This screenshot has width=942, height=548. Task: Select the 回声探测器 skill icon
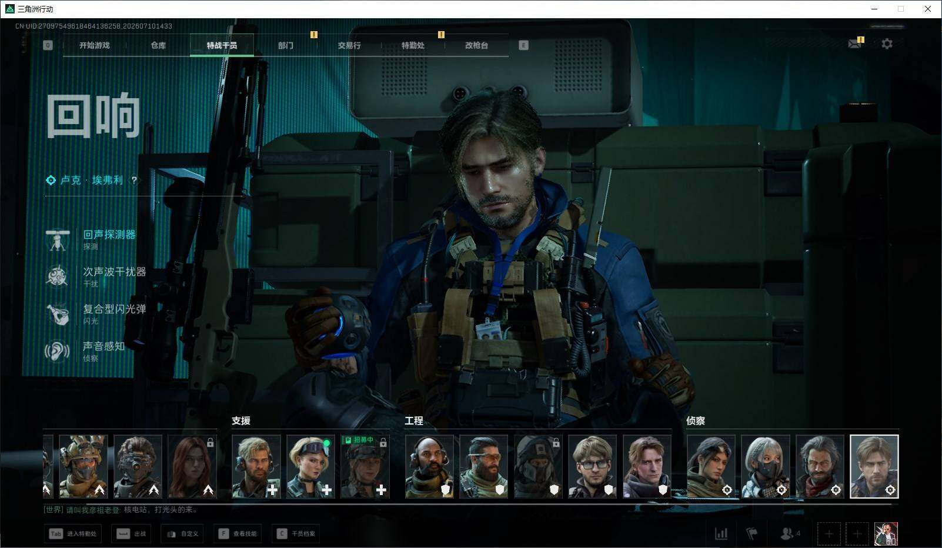click(x=58, y=240)
